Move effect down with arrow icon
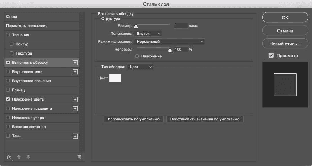This screenshot has height=166, width=312. click(28, 157)
